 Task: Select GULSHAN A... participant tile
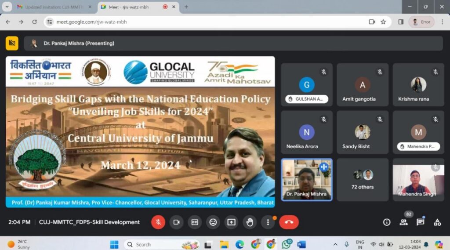(306, 85)
